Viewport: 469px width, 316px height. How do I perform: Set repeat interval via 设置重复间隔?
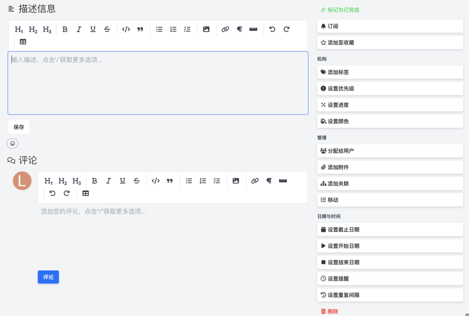point(390,295)
